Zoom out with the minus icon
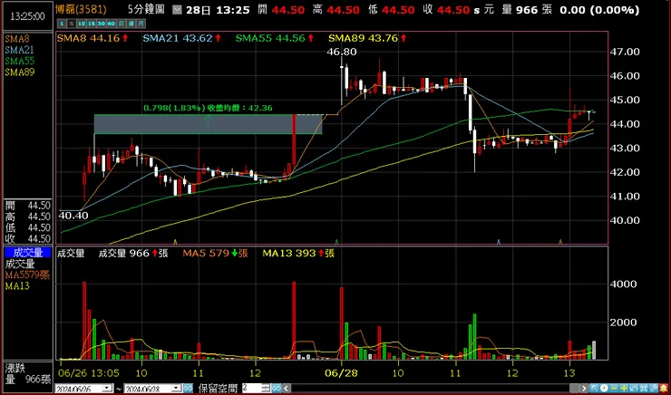Image resolution: width=671 pixels, height=395 pixels. coord(614,388)
